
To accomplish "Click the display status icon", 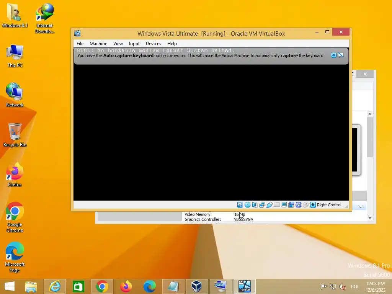I will [x=284, y=205].
